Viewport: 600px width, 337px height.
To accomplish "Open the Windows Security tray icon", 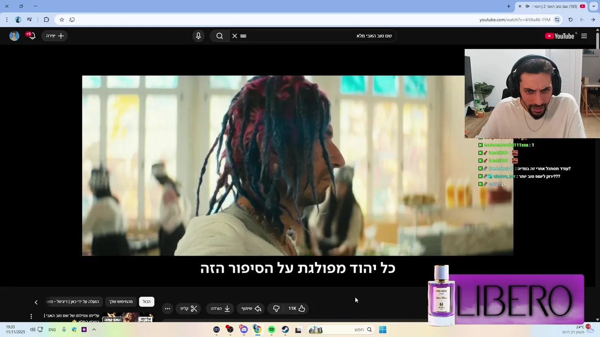I will click(74, 330).
